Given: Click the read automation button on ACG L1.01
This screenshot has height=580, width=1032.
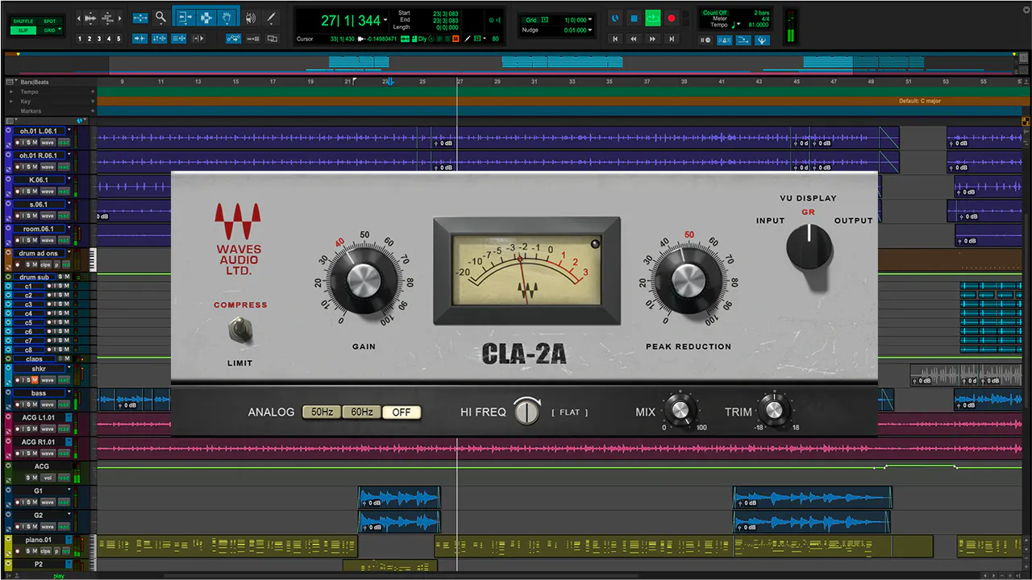Looking at the screenshot, I should 64,429.
